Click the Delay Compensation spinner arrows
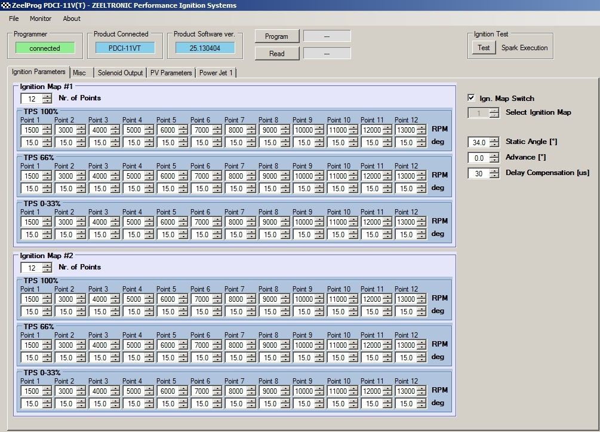This screenshot has width=600, height=432. (494, 173)
